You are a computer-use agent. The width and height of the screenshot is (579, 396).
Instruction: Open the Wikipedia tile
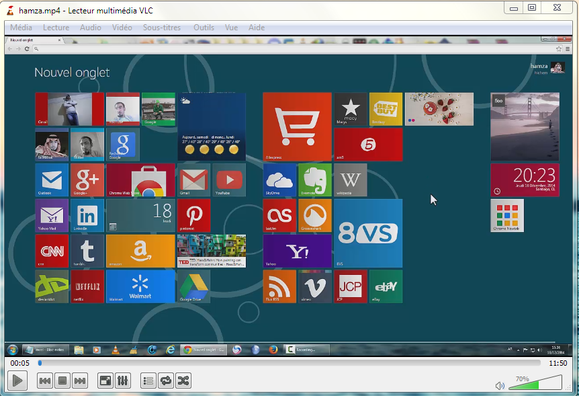[x=351, y=180]
